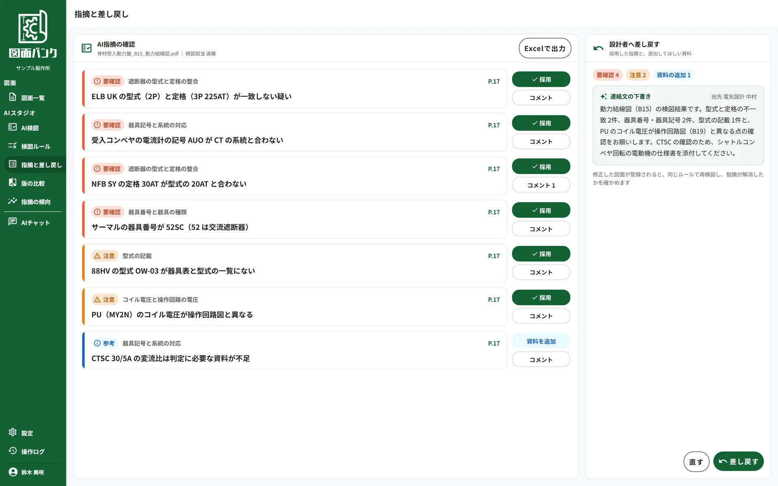Click the sparkle icon beside 連絡文の下書き
This screenshot has height=486, width=778.
(603, 96)
